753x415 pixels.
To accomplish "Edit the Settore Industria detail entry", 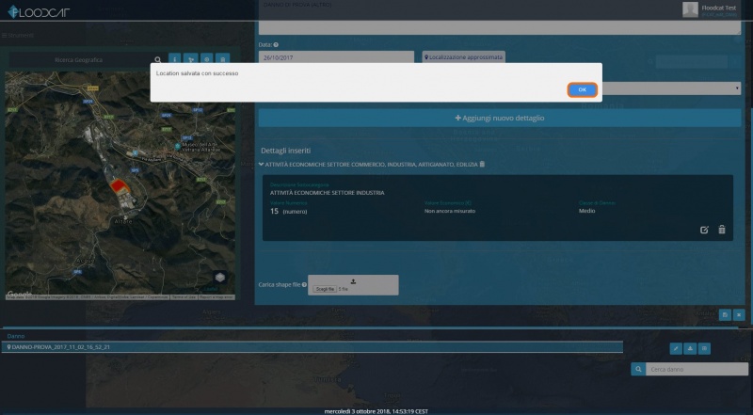I will pos(704,230).
